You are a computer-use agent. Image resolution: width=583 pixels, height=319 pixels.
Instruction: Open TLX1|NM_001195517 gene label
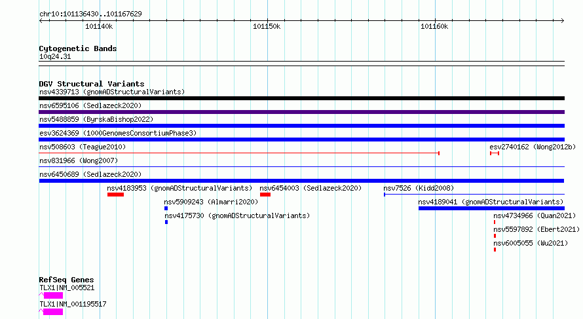click(73, 304)
